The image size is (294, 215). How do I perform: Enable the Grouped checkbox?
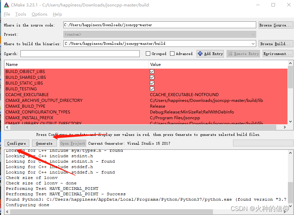(x=148, y=54)
